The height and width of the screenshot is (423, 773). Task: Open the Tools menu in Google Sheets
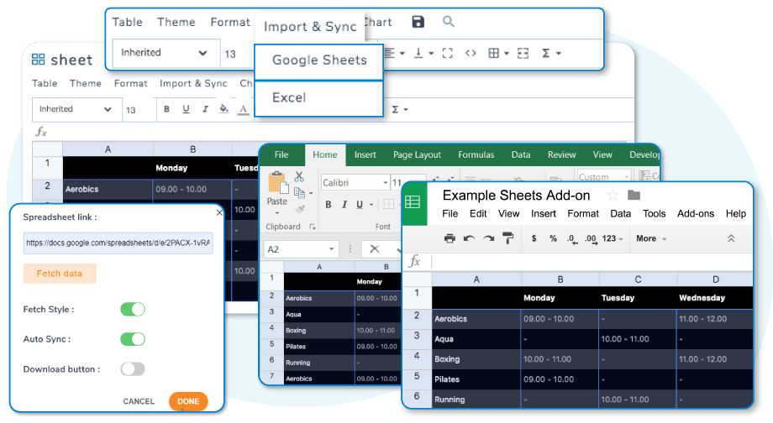tap(655, 214)
